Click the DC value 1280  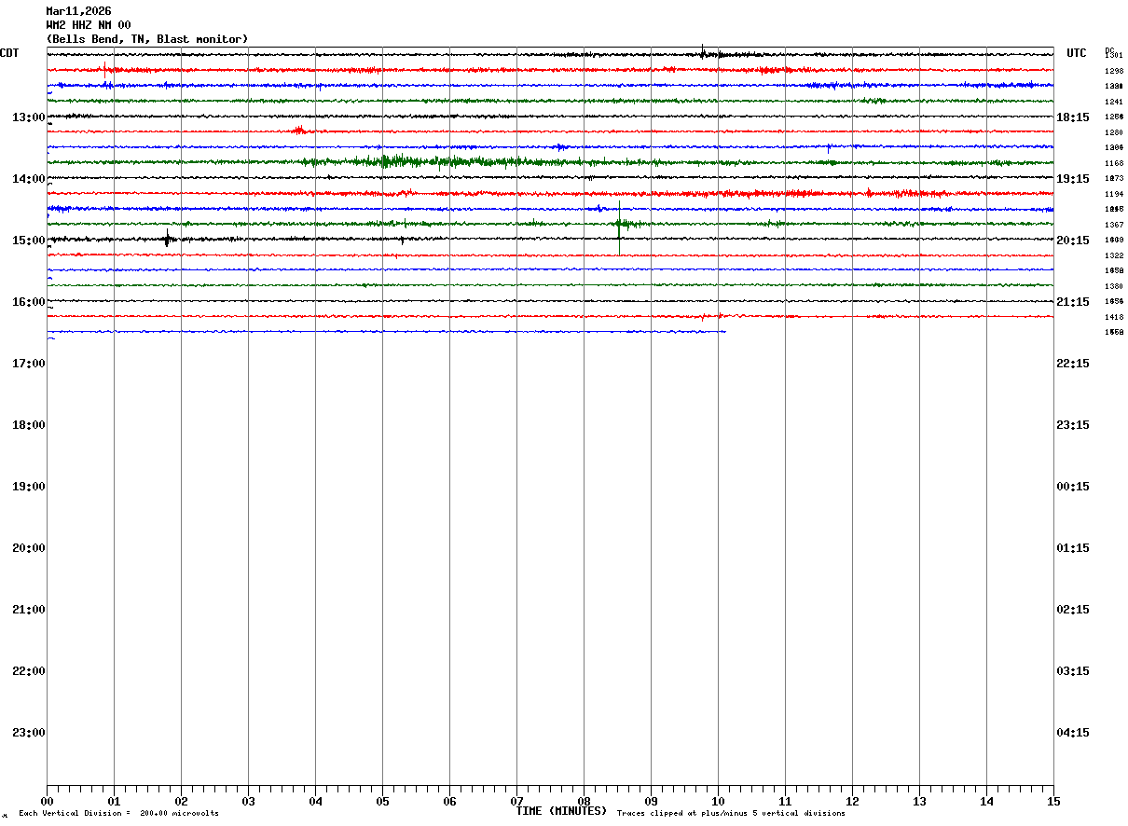[x=1114, y=132]
